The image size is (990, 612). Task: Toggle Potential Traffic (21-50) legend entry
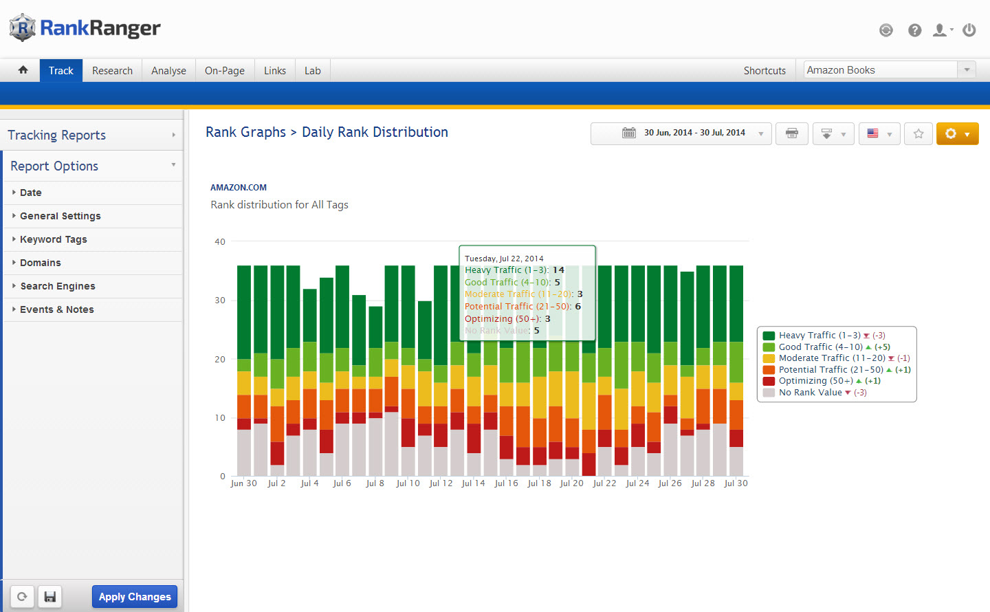[830, 370]
